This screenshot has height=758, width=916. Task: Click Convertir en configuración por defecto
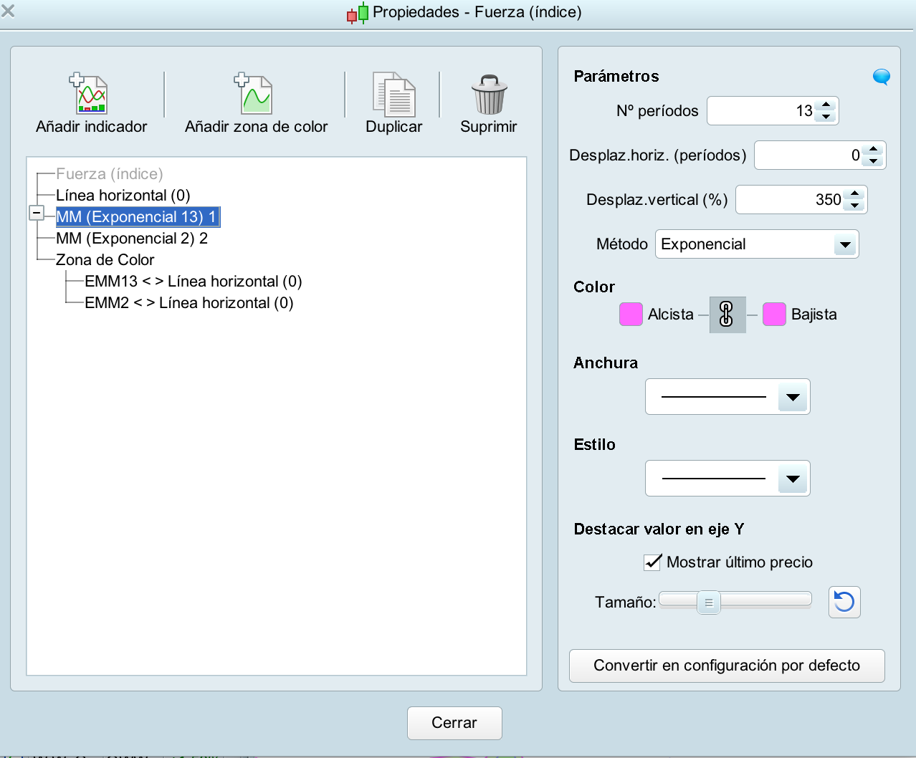[727, 666]
